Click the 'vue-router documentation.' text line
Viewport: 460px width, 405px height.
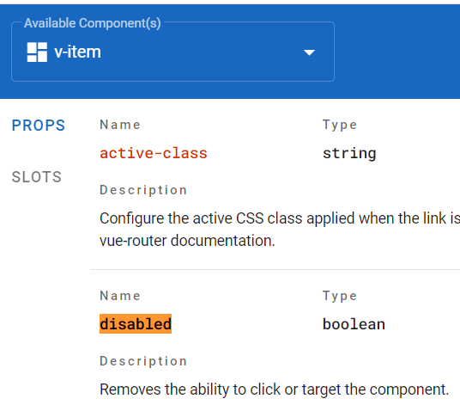tap(187, 241)
